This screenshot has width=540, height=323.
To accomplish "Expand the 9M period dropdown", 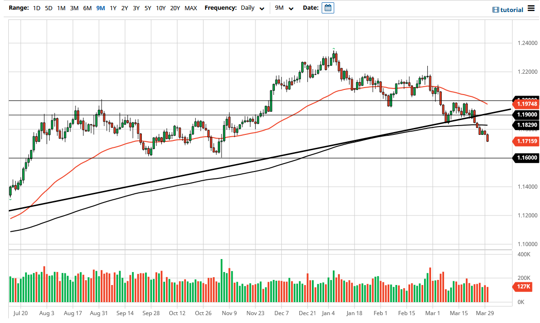I will click(x=284, y=8).
